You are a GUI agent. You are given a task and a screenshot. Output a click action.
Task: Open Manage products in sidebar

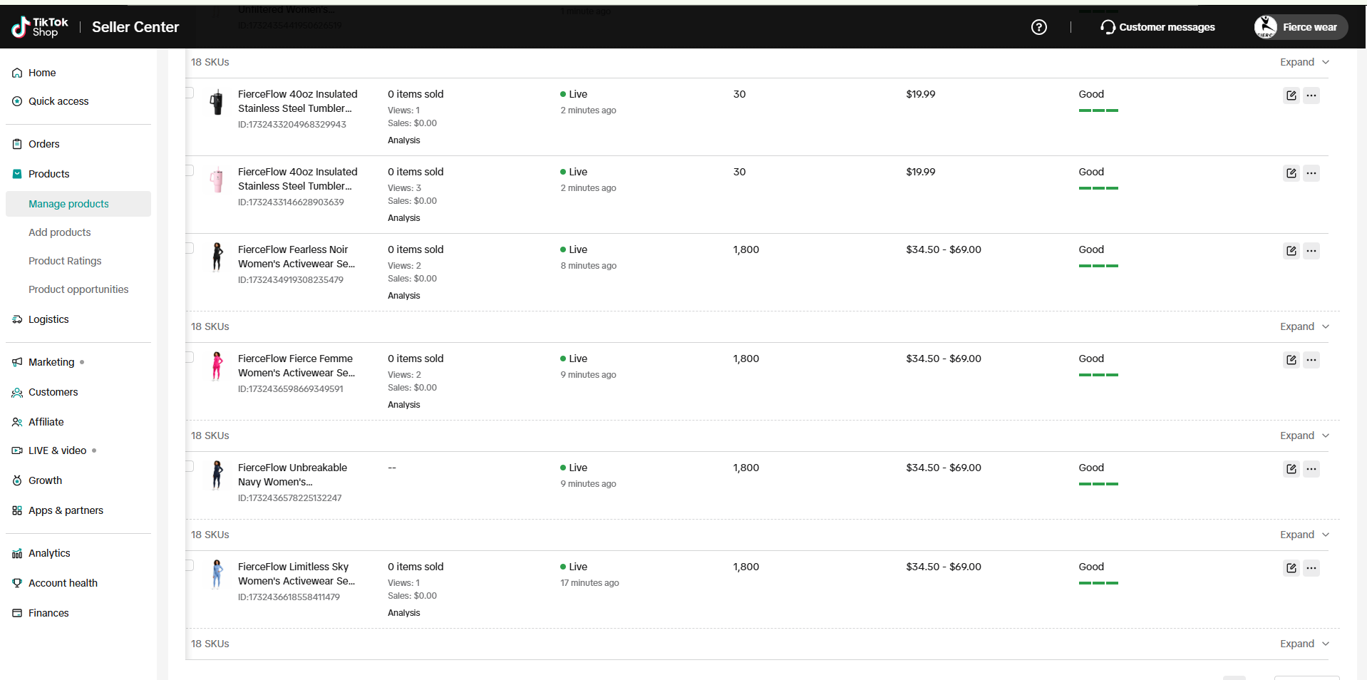(78, 204)
